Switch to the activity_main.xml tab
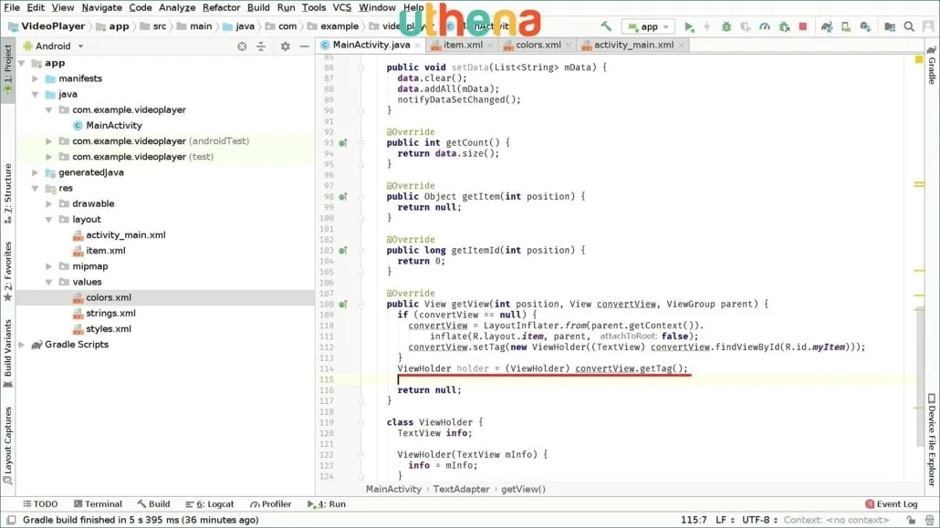This screenshot has height=528, width=940. [x=633, y=45]
